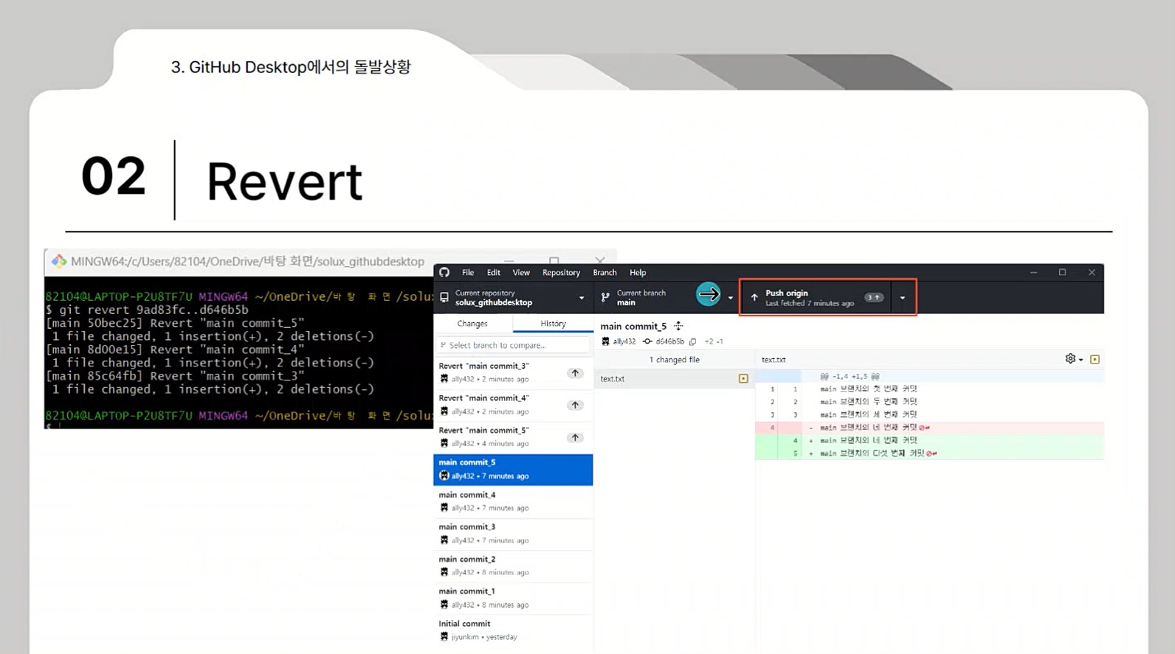
Task: Open the Help menu
Action: click(x=638, y=272)
